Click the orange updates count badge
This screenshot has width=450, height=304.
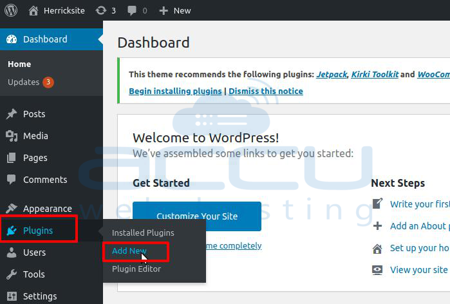tap(48, 82)
